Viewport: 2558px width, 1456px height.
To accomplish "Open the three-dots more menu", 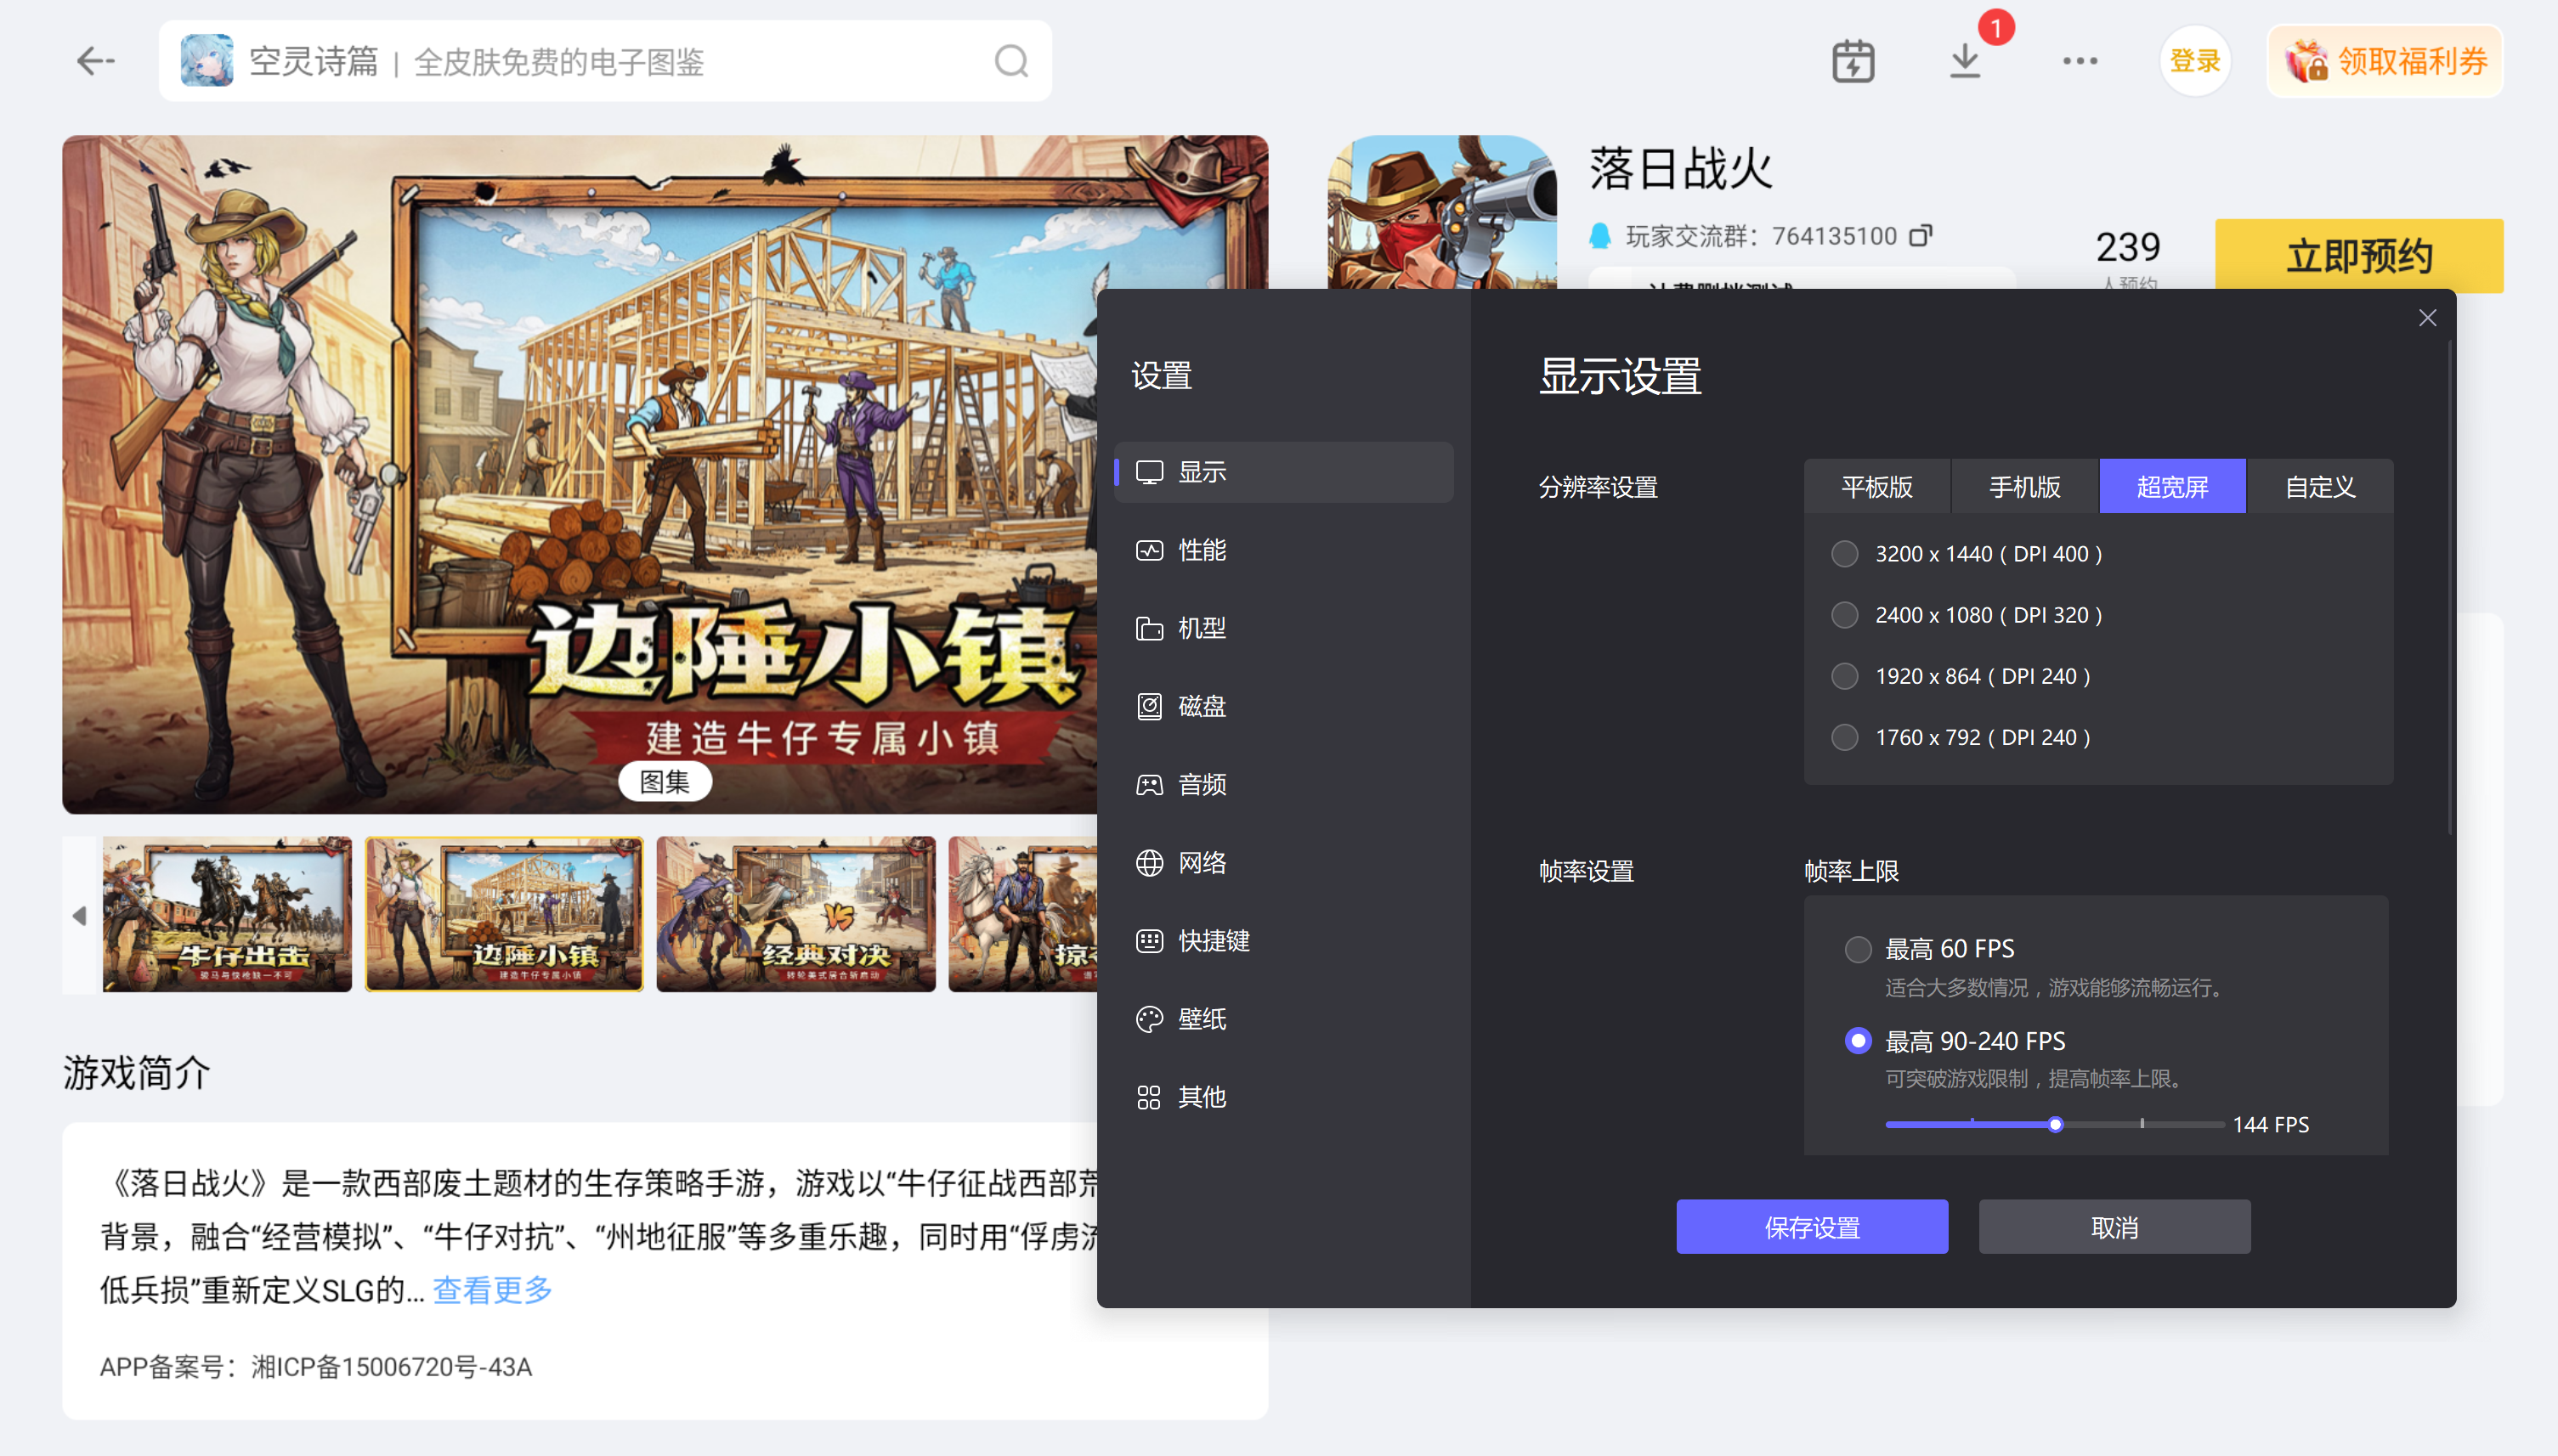I will click(2080, 61).
